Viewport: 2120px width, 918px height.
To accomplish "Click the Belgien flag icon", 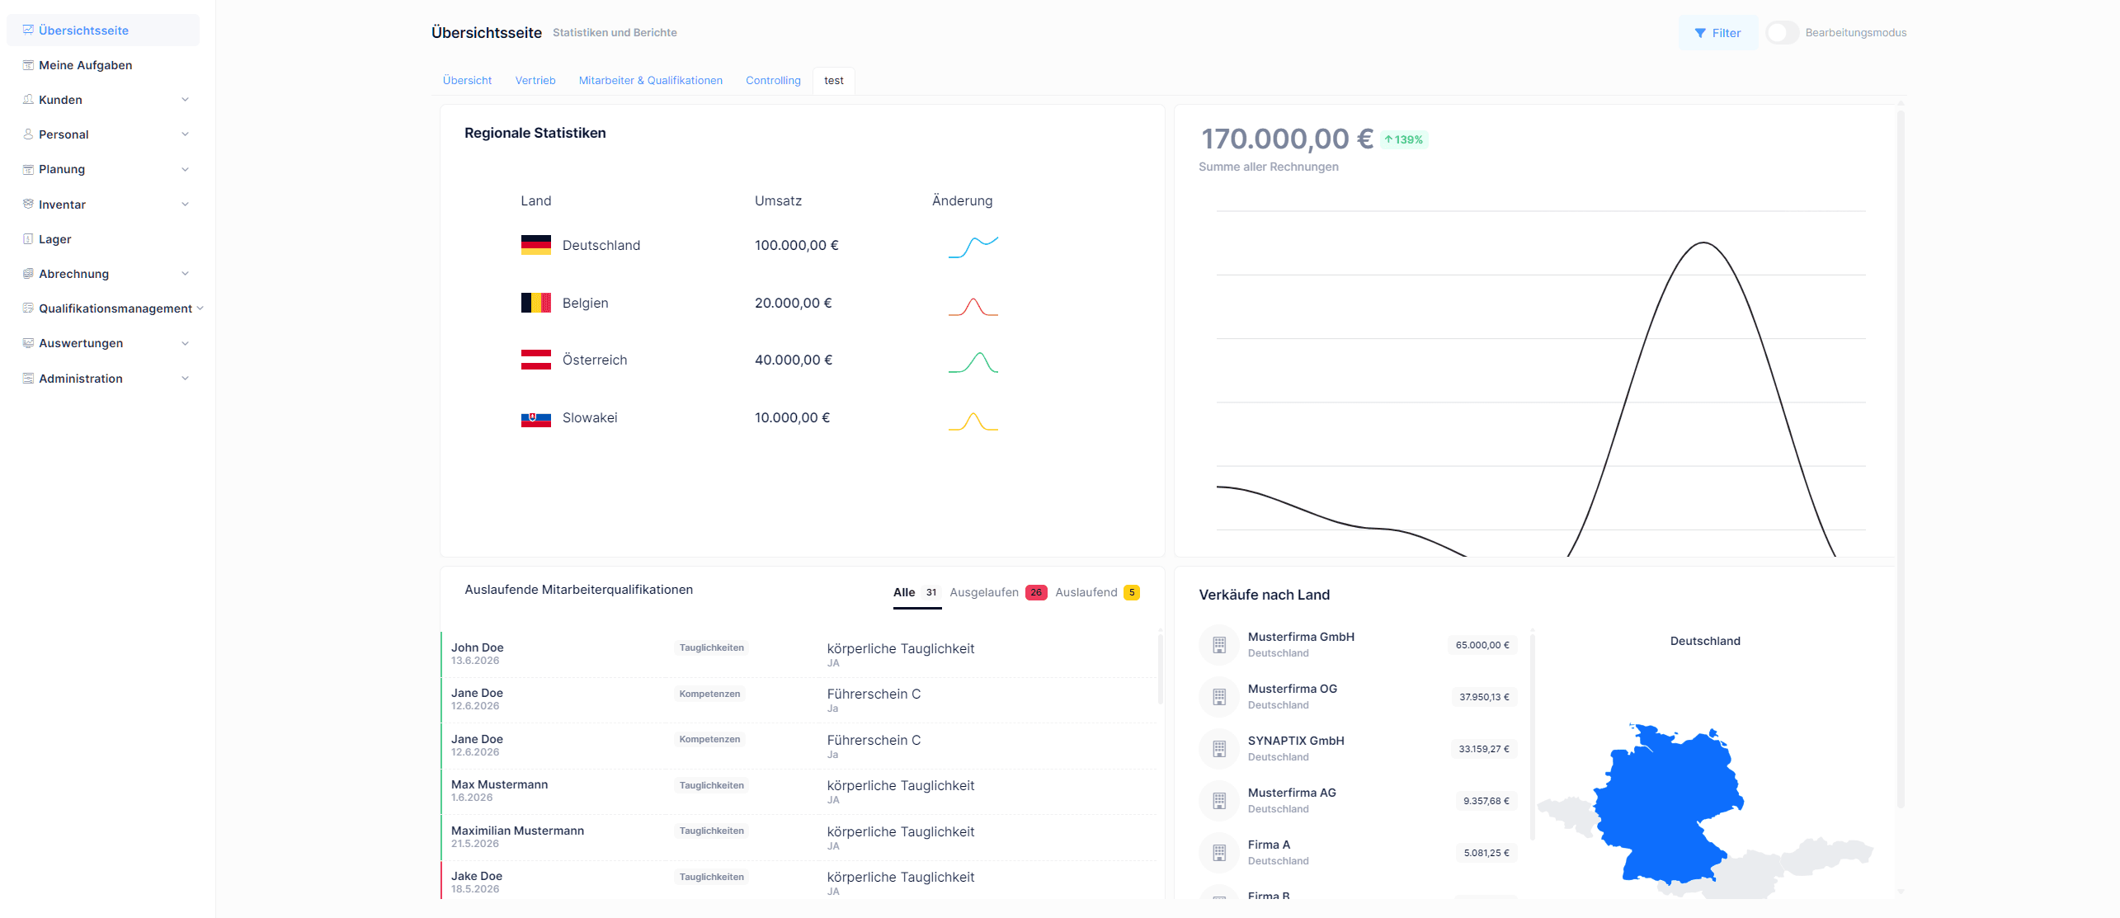I will pos(536,303).
